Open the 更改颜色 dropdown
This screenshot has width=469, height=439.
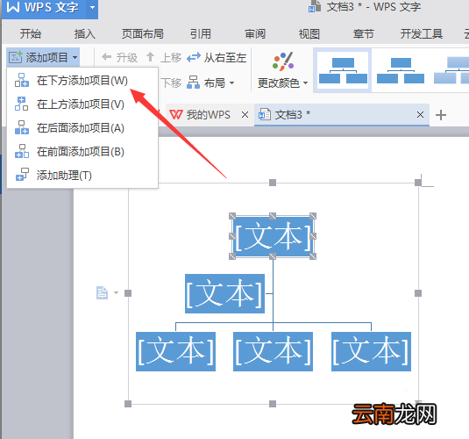[x=282, y=83]
